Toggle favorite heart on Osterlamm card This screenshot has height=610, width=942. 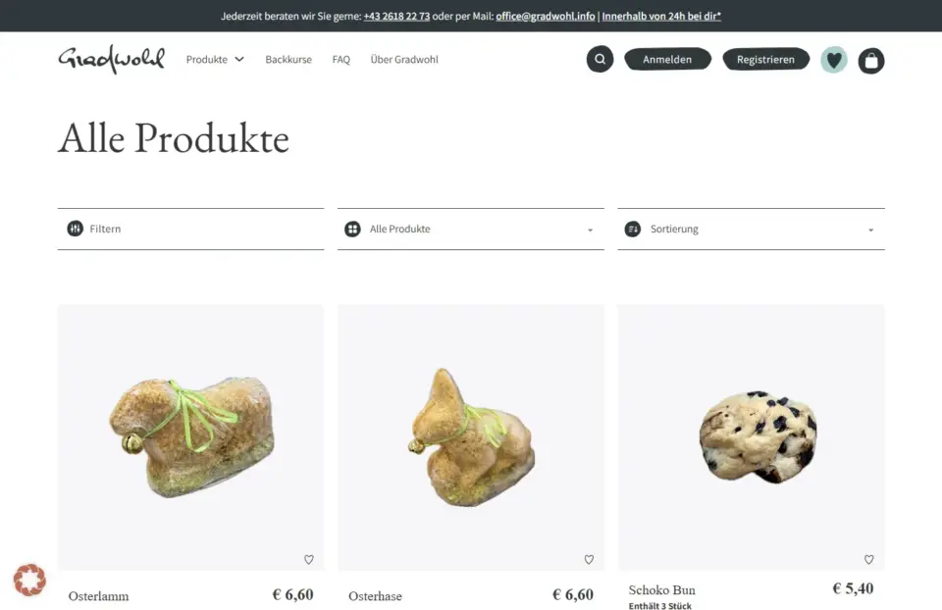309,560
